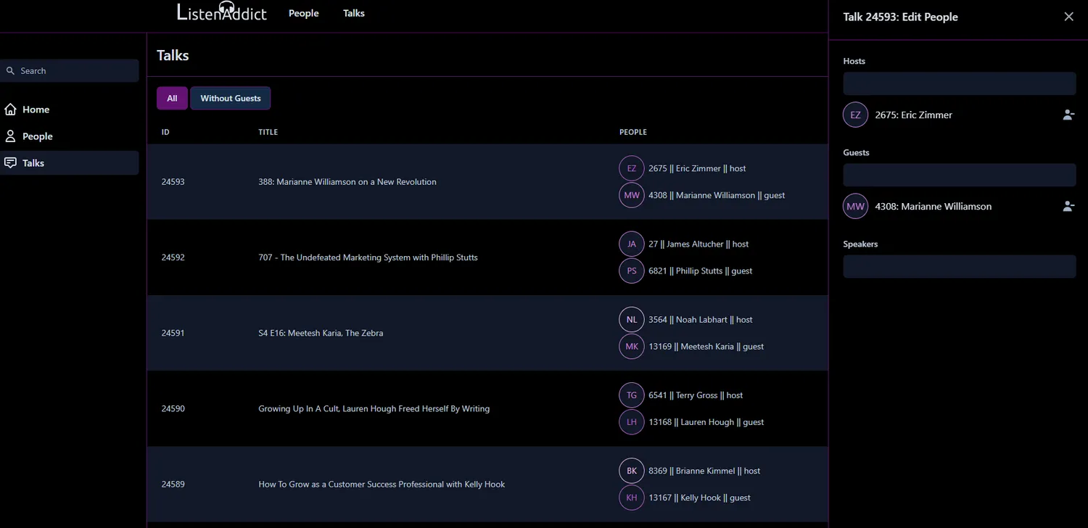
Task: Click the EZ avatar in the Hosts section
Action: point(855,115)
